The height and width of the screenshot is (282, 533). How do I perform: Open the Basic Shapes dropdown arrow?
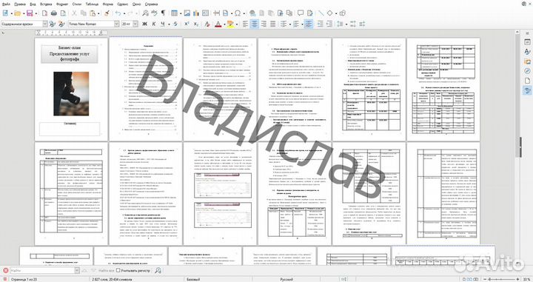pos(335,13)
